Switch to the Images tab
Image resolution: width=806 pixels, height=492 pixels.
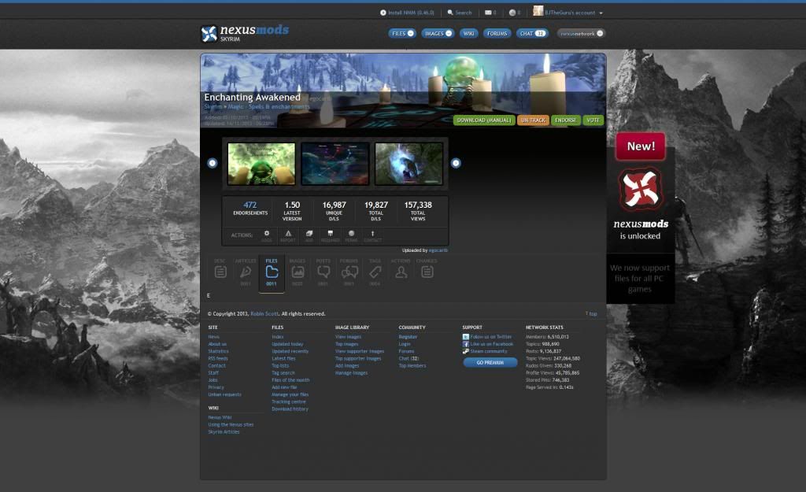pos(298,272)
